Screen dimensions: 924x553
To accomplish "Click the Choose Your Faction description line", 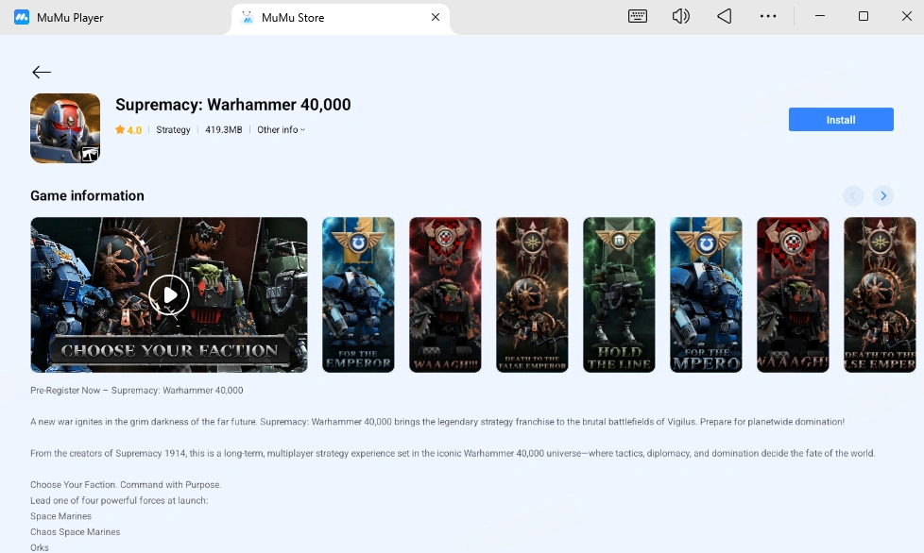I will [x=126, y=485].
